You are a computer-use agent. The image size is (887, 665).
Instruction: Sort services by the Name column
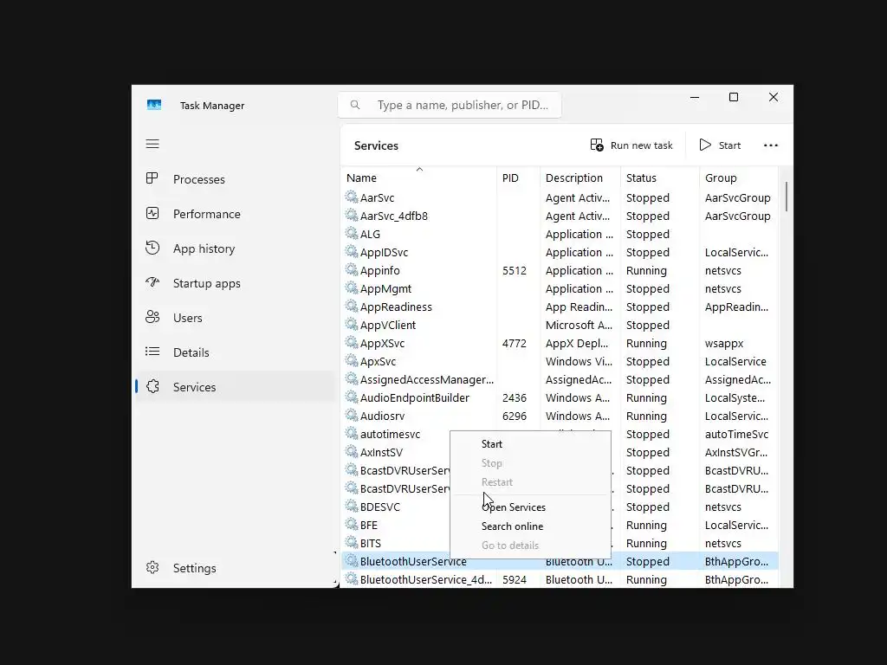(418, 178)
